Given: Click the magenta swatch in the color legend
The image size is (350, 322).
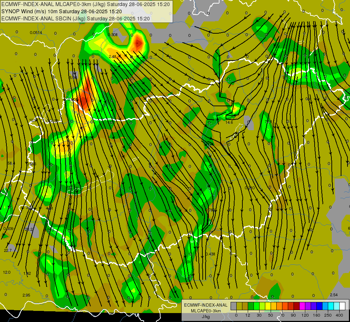Looking at the screenshot, I should coord(302,306).
